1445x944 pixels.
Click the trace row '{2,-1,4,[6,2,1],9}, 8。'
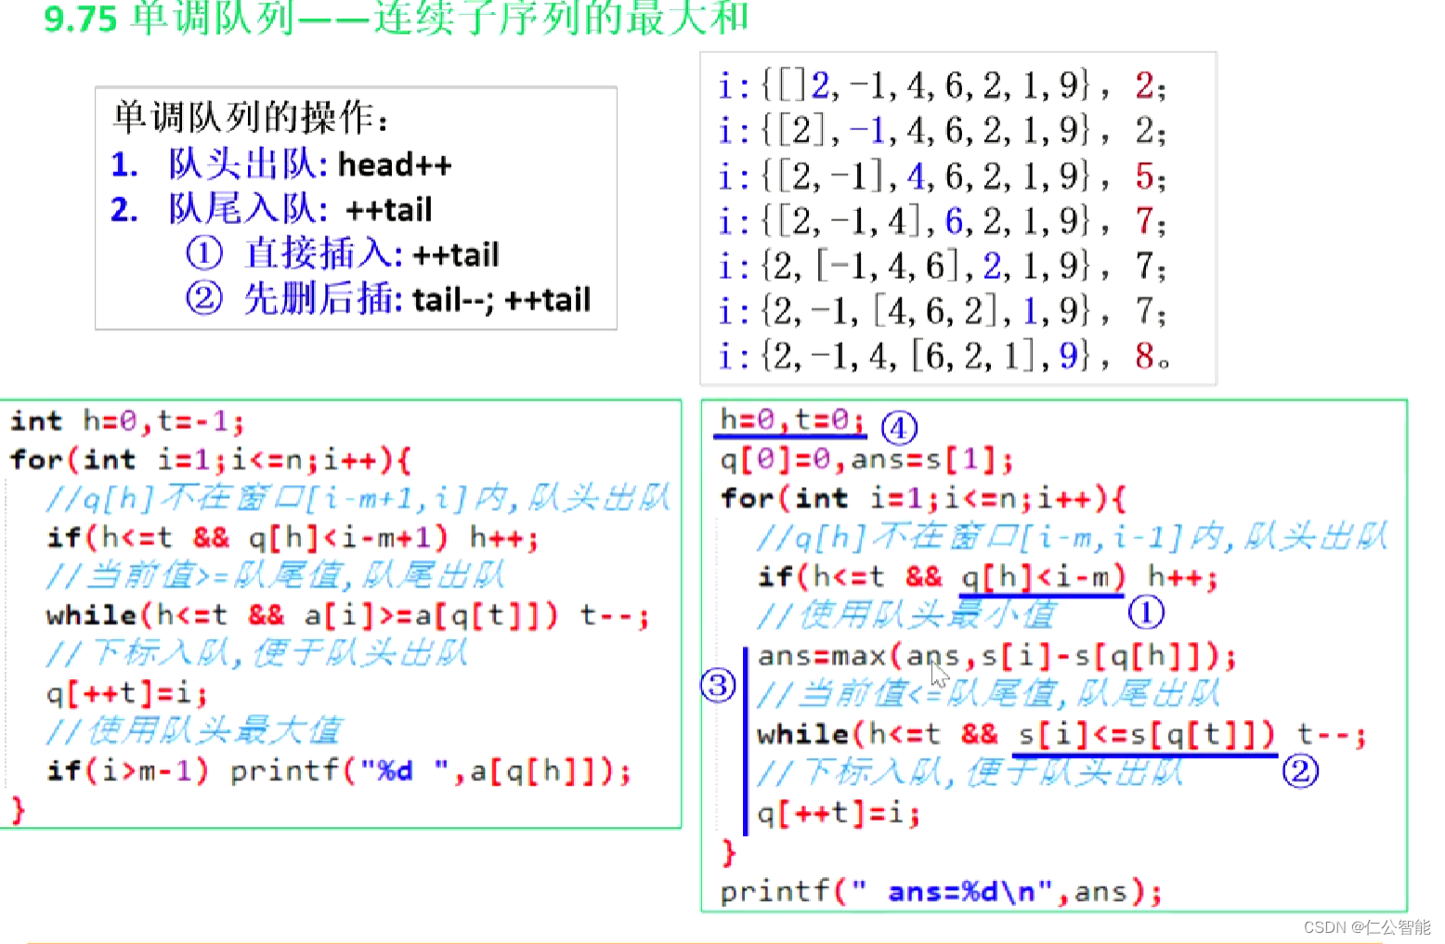click(944, 356)
